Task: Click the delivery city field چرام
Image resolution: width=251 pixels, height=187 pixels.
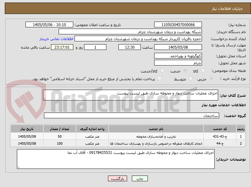Action: [178, 63]
